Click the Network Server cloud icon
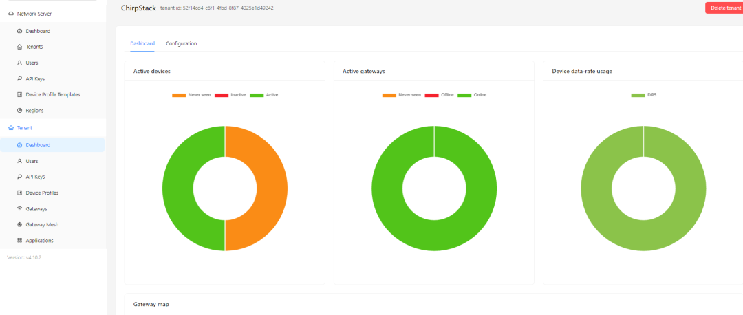 [11, 14]
